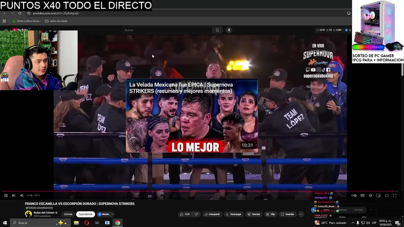Open Compartir share dialog
Viewport: 404px width, 227px height.
pyautogui.click(x=212, y=214)
